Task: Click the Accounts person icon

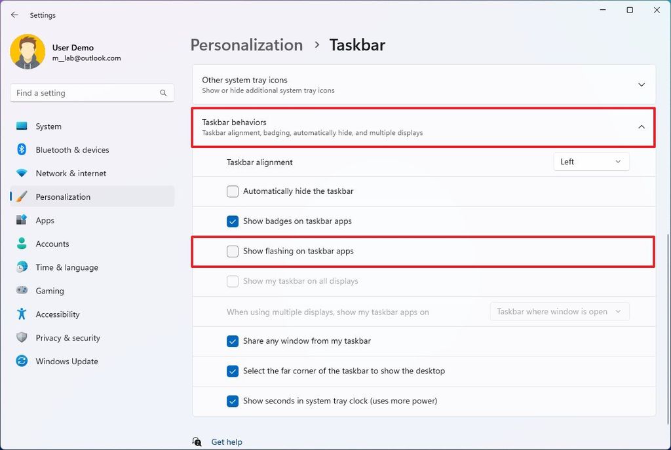Action: (22, 244)
